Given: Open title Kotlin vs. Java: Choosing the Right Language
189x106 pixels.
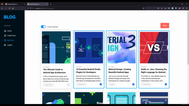Looking at the screenshot, I should [154, 71].
